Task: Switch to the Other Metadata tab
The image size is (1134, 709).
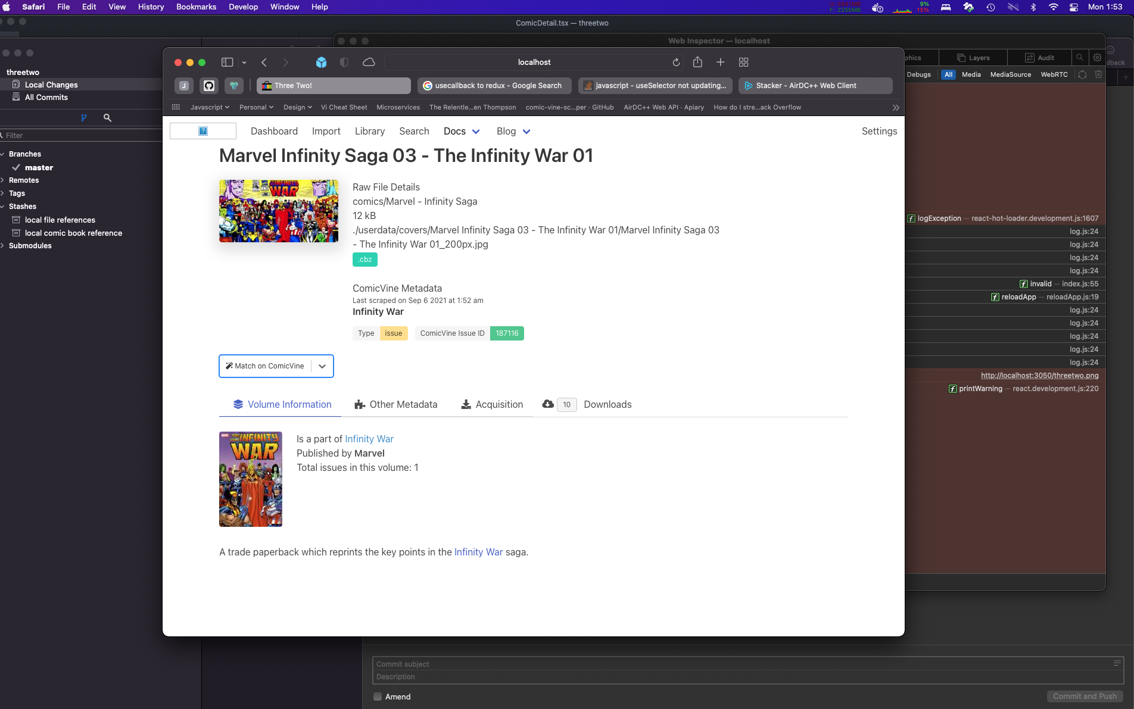Action: (x=395, y=405)
